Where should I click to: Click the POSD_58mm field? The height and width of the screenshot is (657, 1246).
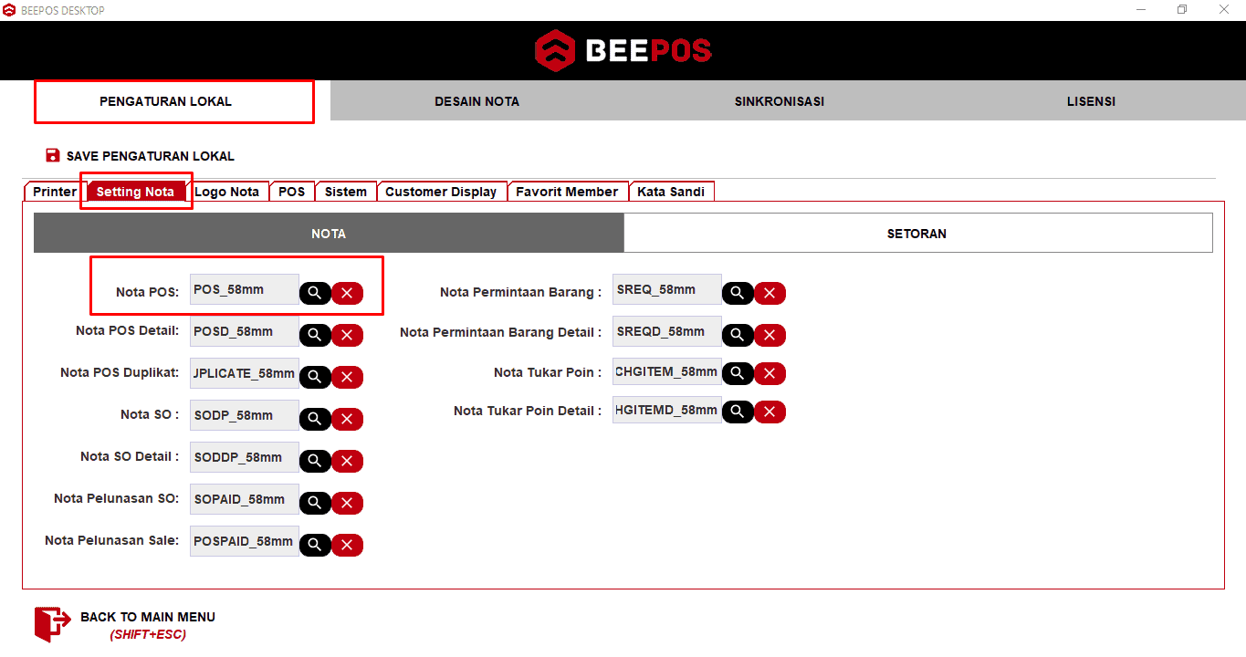(x=245, y=331)
